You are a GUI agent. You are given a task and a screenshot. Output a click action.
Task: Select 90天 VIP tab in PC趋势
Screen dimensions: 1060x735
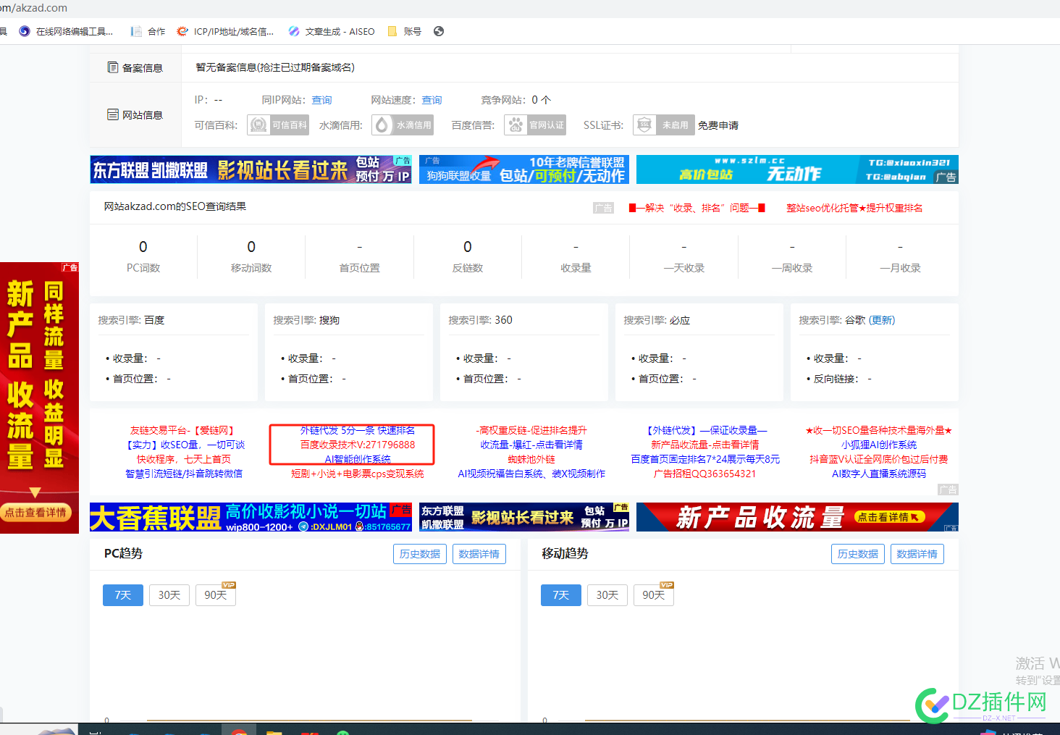coord(216,595)
